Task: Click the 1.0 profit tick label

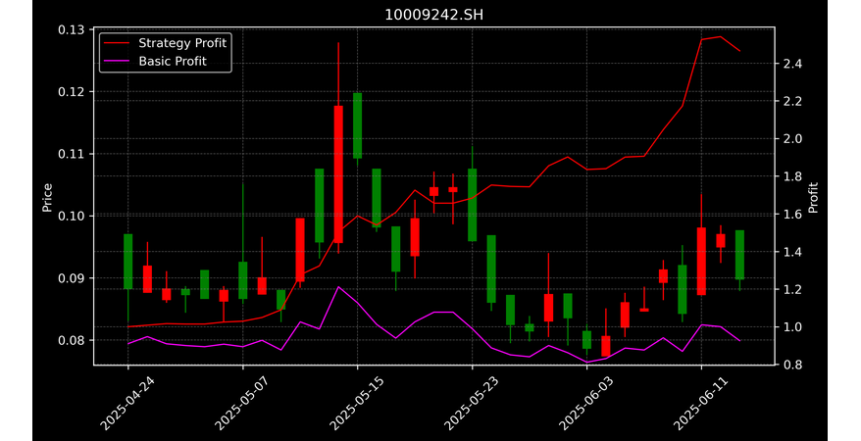Action: pos(791,327)
